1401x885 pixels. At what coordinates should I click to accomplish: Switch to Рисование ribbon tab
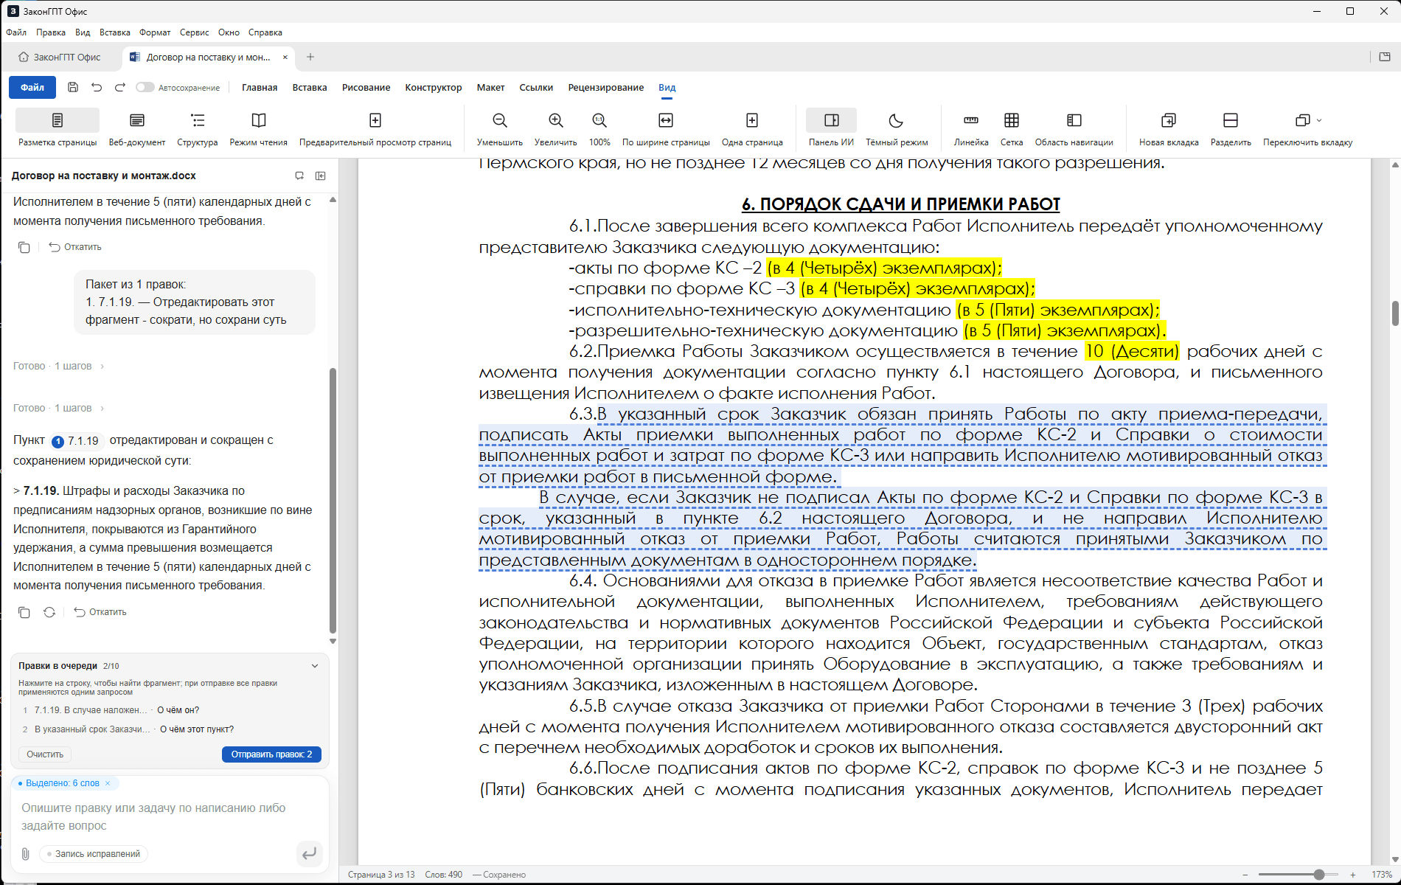(366, 87)
